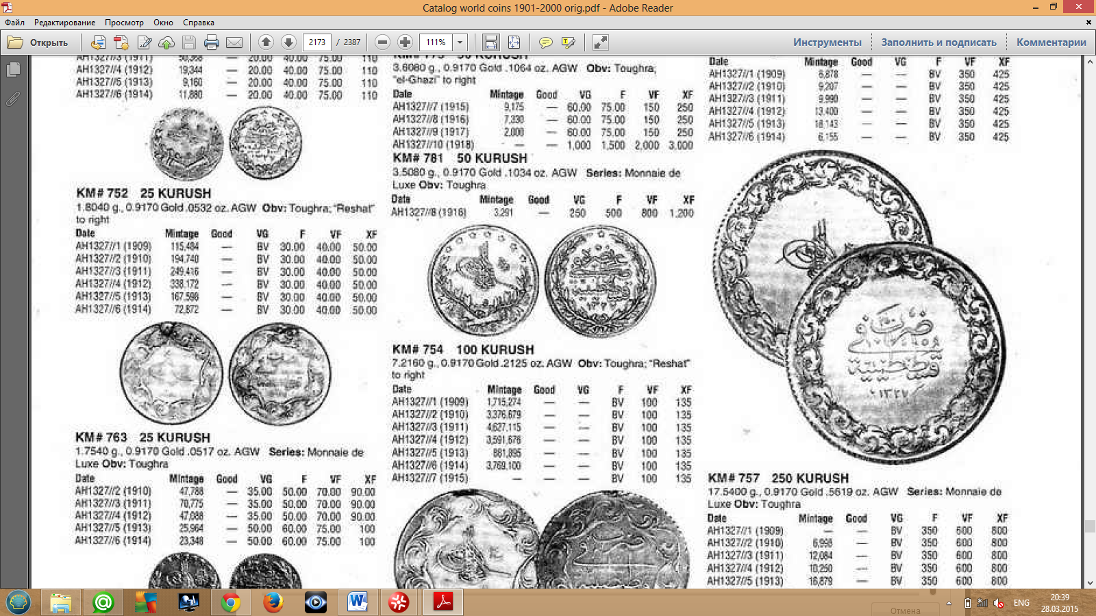
Task: Show page thumbnails panel icon
Action: [x=13, y=69]
